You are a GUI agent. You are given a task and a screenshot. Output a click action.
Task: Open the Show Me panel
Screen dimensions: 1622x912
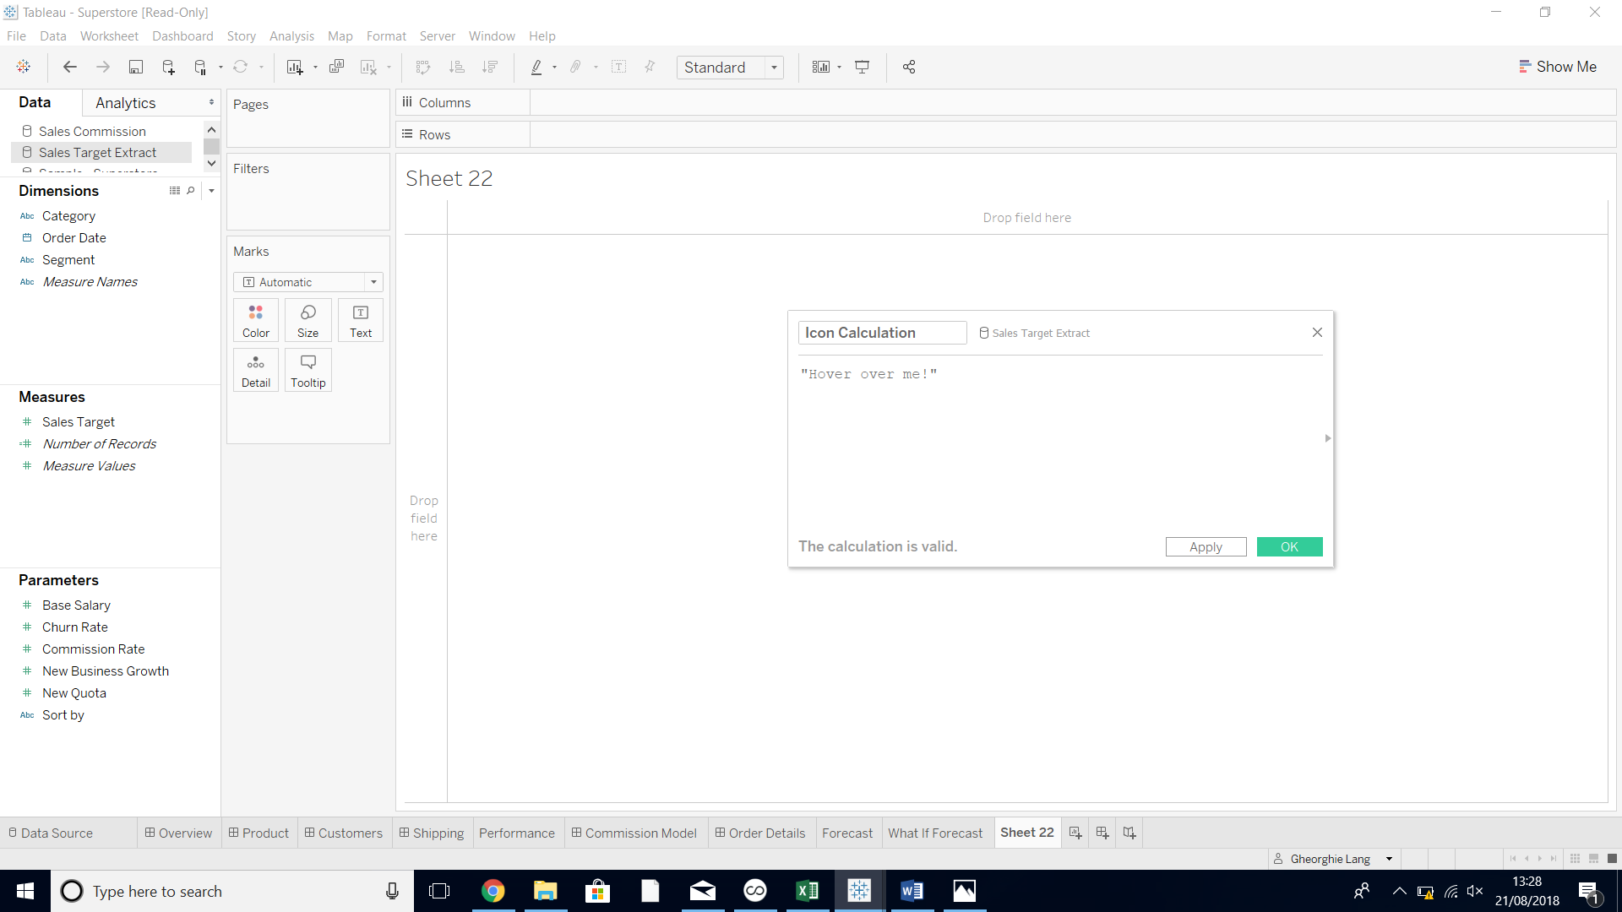click(x=1559, y=66)
